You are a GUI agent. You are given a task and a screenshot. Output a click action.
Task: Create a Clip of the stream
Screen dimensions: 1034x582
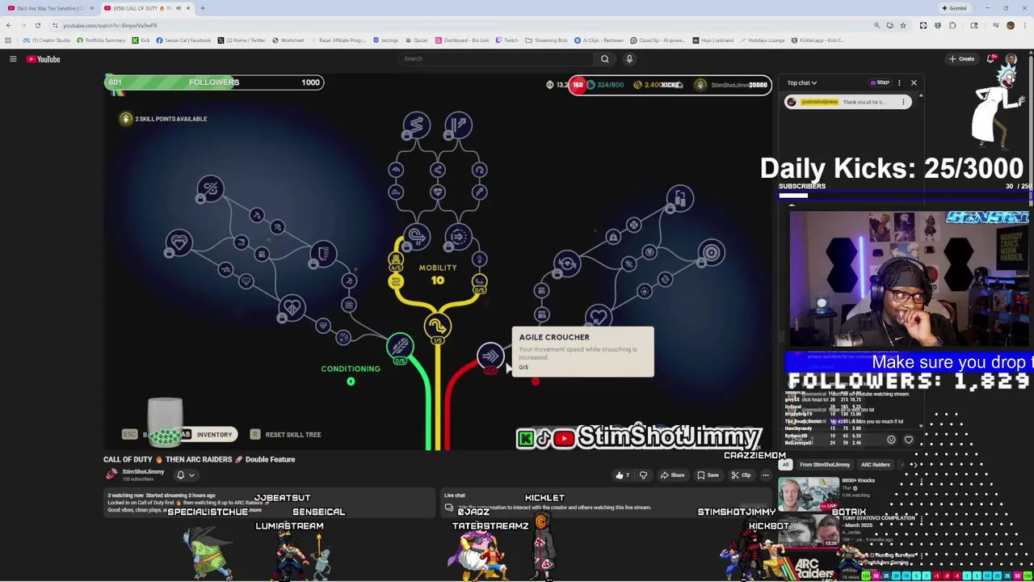tap(741, 475)
